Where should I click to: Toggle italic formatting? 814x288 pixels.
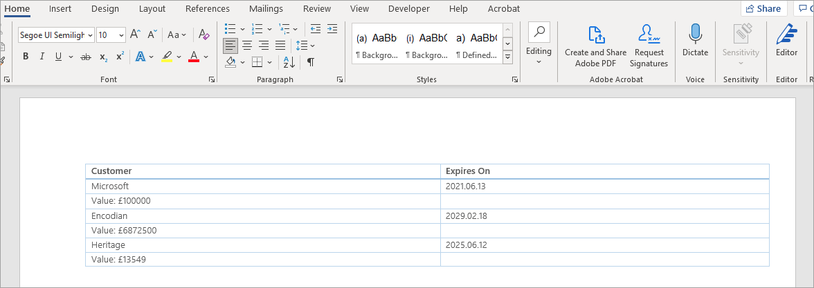click(42, 57)
